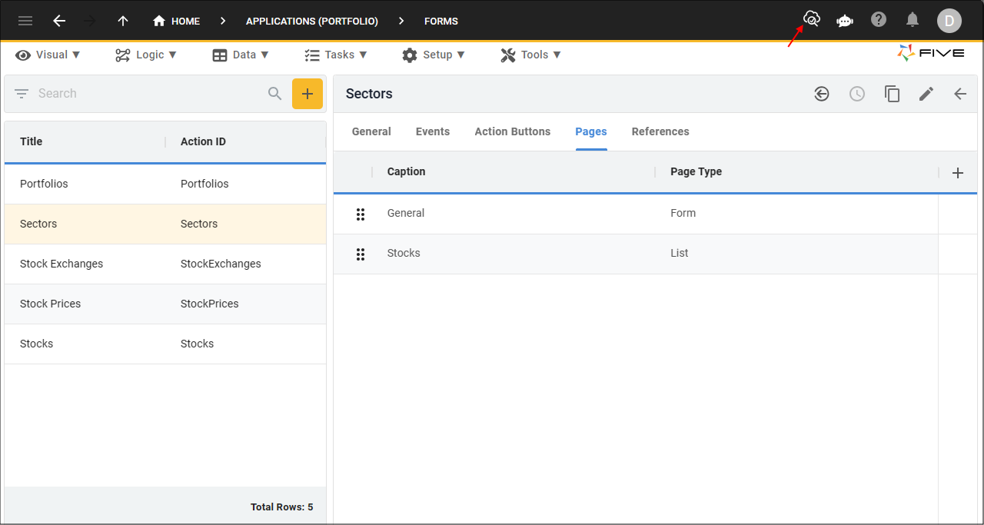Viewport: 984px width, 525px height.
Task: Switch to the Pages tab
Action: click(x=591, y=131)
